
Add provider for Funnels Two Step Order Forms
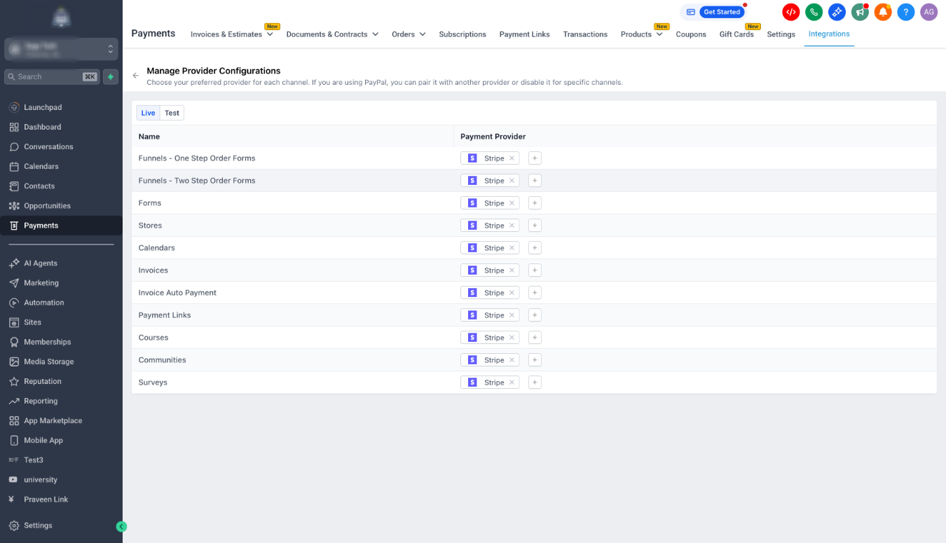[x=535, y=181]
